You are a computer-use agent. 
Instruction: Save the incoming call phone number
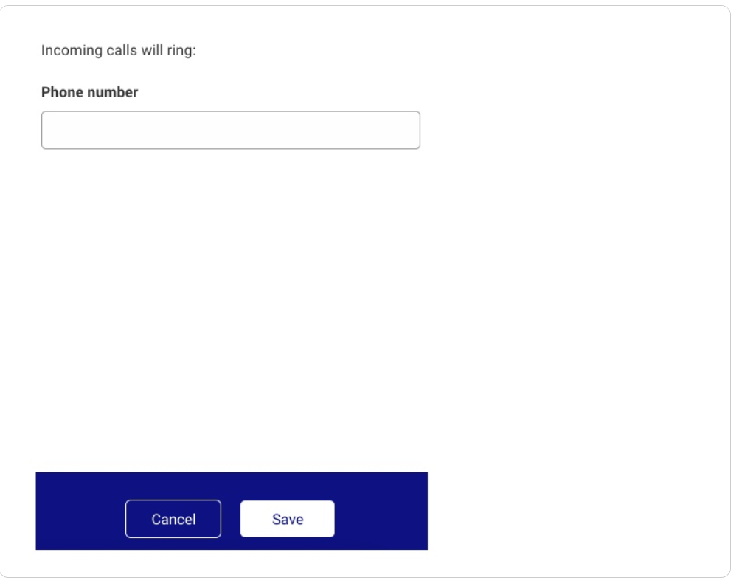click(287, 519)
